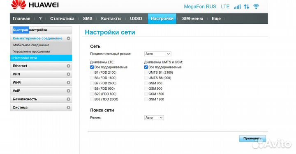Open the ? help tab
The image size is (296, 154).
pyautogui.click(x=40, y=18)
